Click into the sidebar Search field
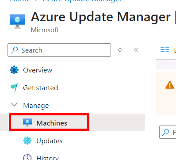The image size is (176, 160). click(x=59, y=50)
